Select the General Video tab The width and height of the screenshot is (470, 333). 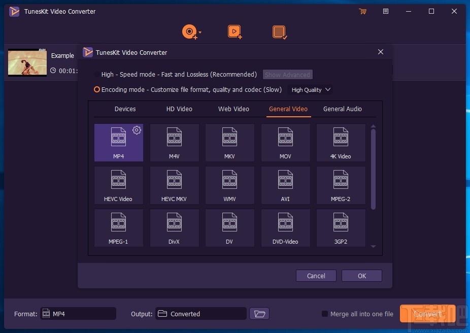coord(288,109)
